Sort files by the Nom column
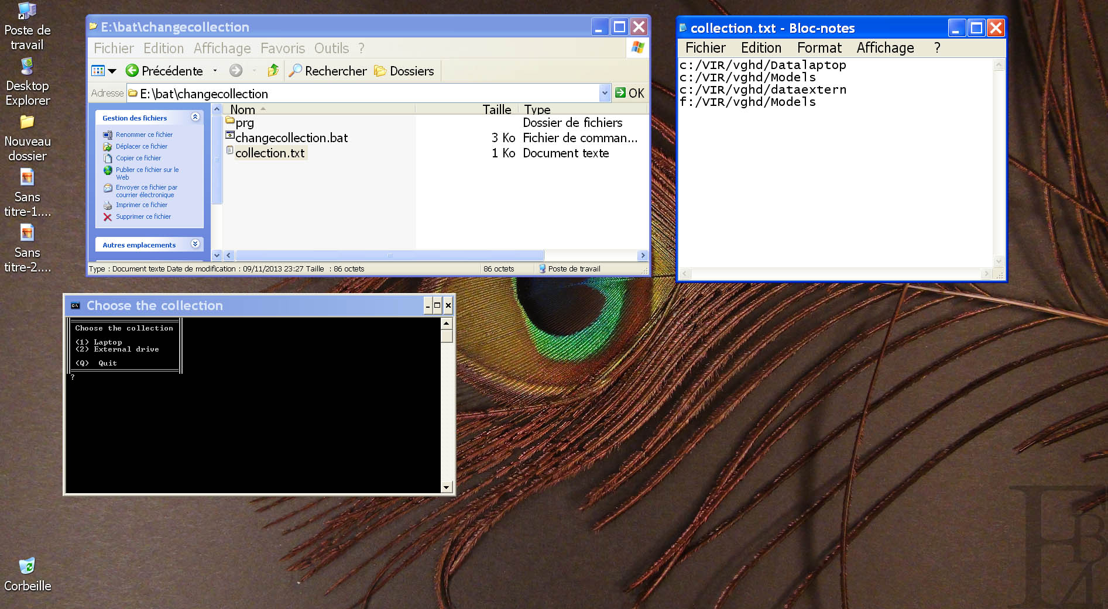1108x609 pixels. [x=319, y=109]
